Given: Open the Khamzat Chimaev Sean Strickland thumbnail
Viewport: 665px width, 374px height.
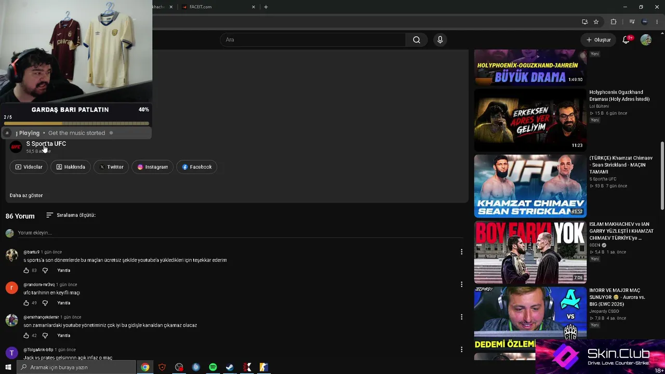Looking at the screenshot, I should (x=530, y=186).
